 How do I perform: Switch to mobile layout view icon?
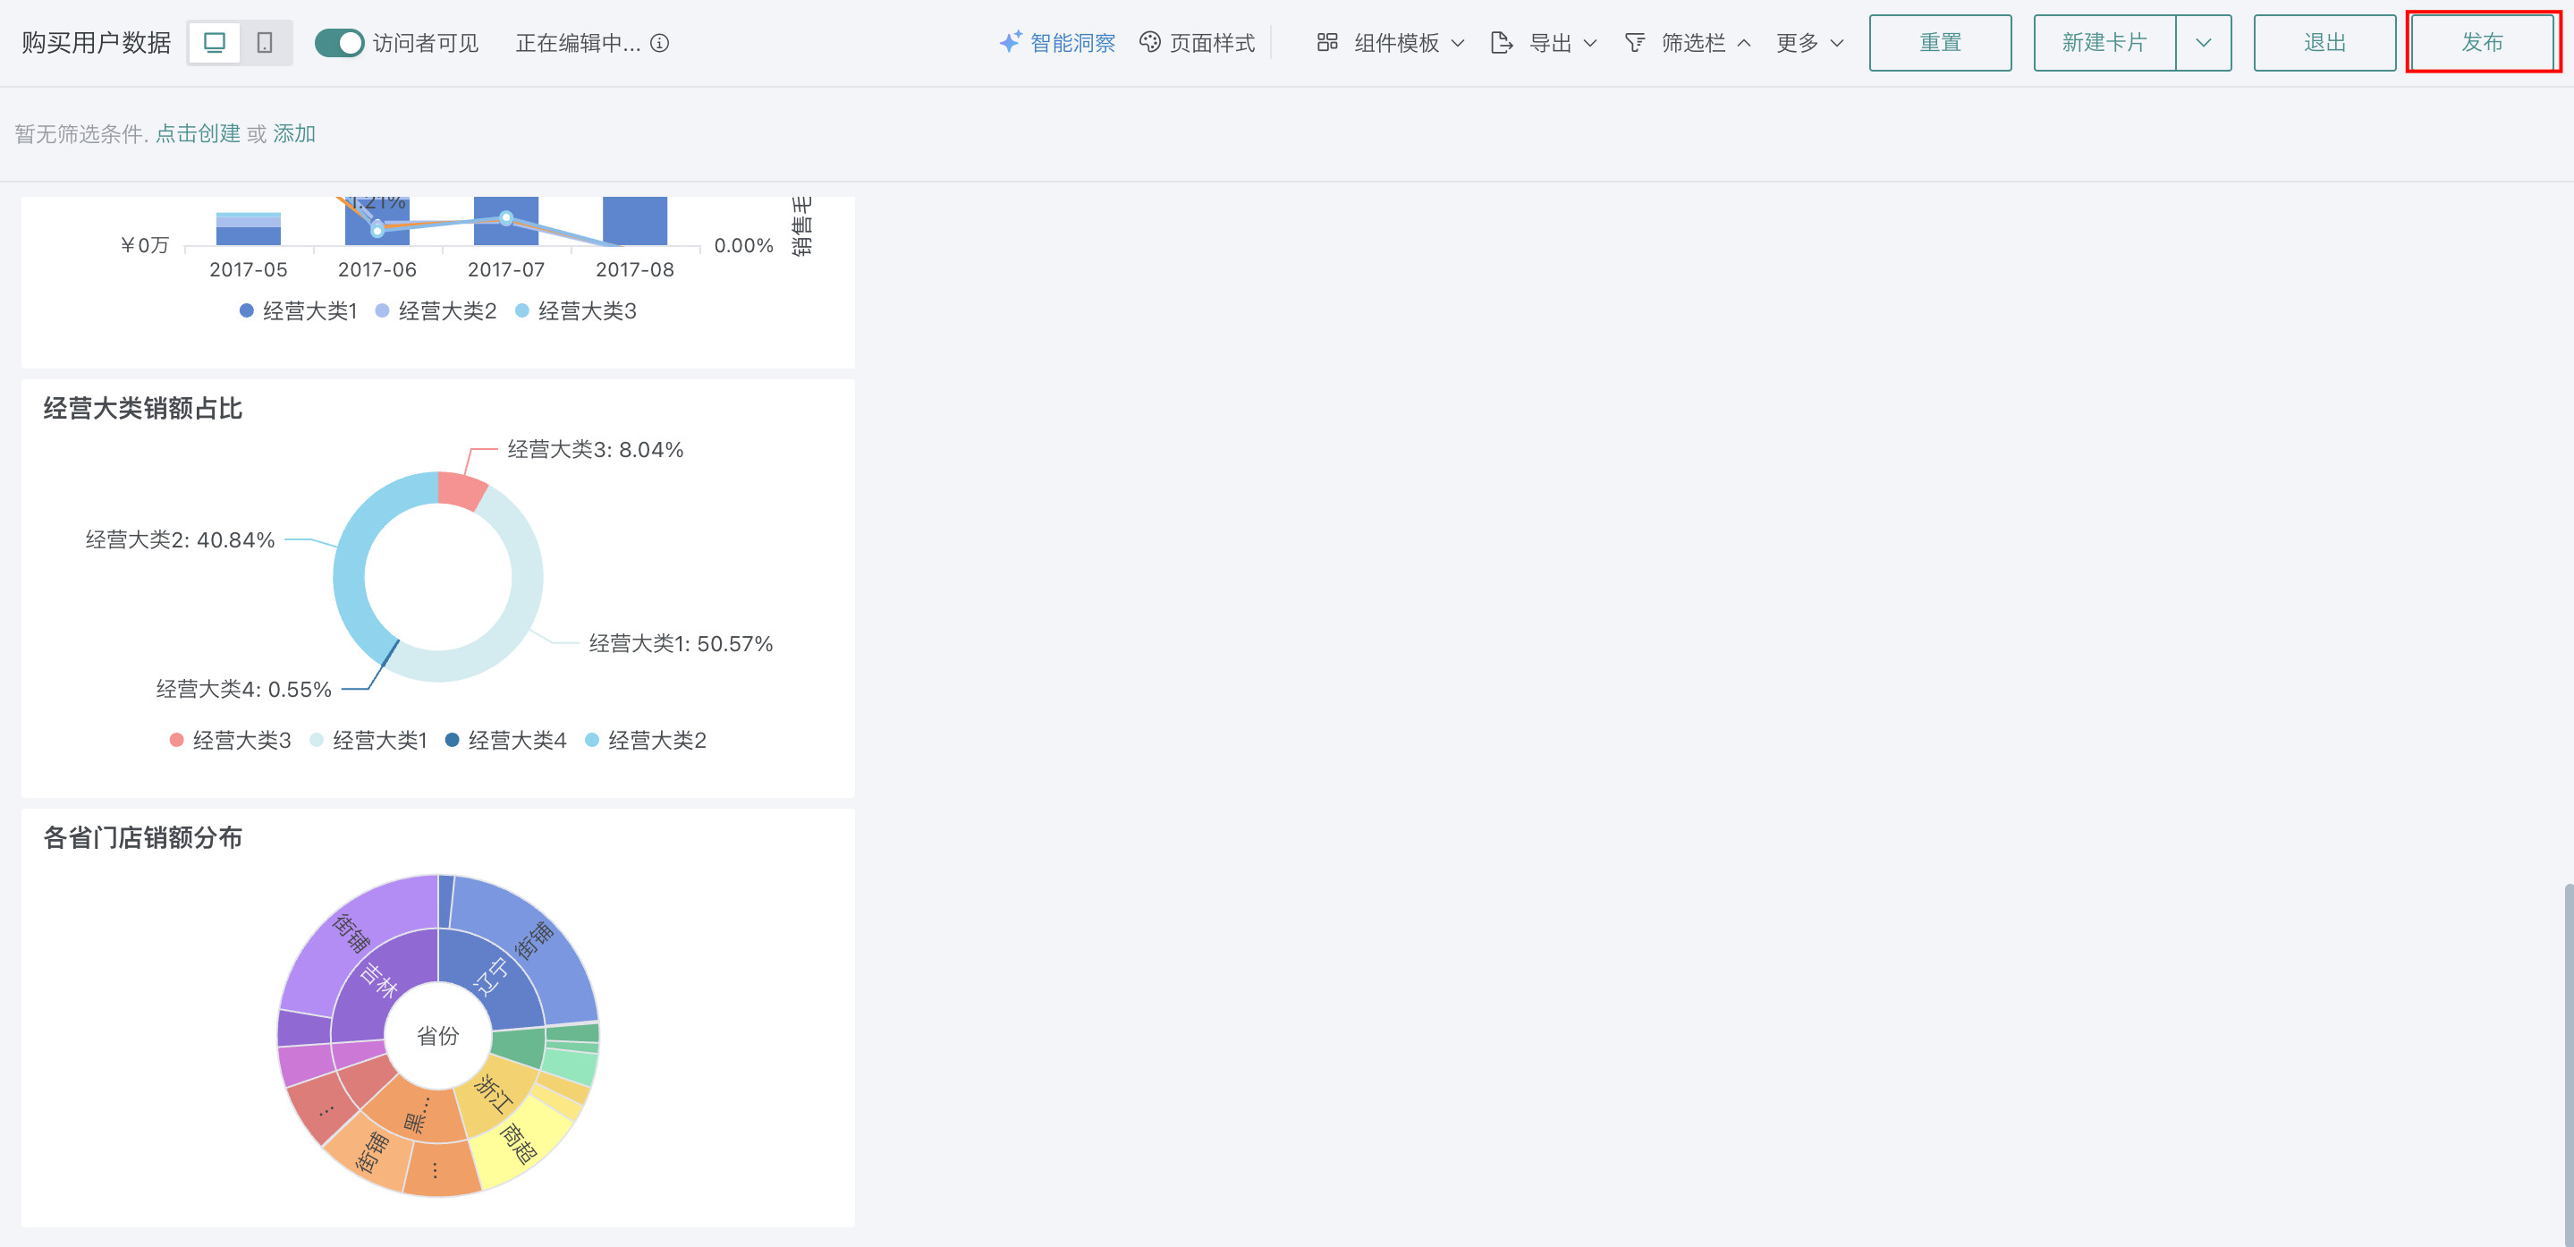click(265, 43)
